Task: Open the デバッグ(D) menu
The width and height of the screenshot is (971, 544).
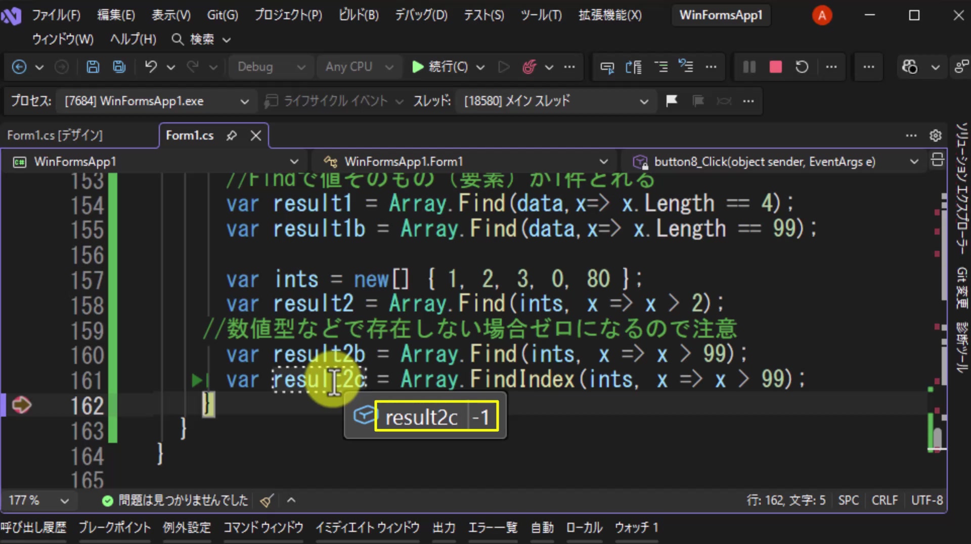Action: 421,15
